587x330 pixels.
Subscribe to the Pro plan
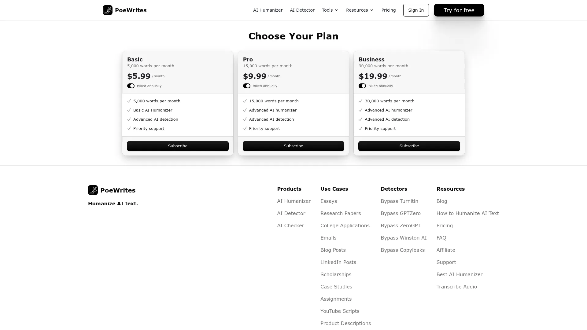(x=293, y=146)
